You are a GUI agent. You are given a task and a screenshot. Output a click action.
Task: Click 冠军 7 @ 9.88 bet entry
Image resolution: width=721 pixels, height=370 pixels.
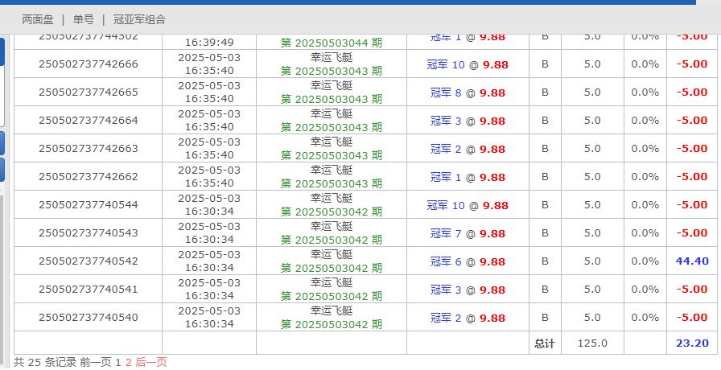coord(468,233)
